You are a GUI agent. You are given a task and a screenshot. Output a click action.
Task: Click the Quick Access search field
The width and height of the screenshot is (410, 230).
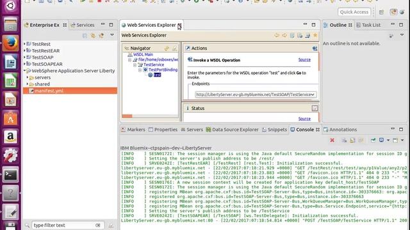[x=354, y=12]
